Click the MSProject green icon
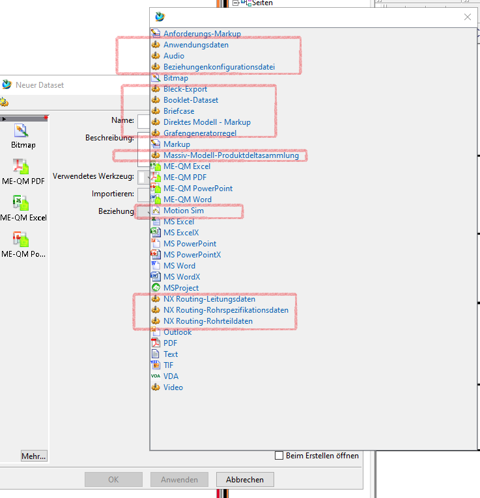The width and height of the screenshot is (480, 498). point(156,288)
